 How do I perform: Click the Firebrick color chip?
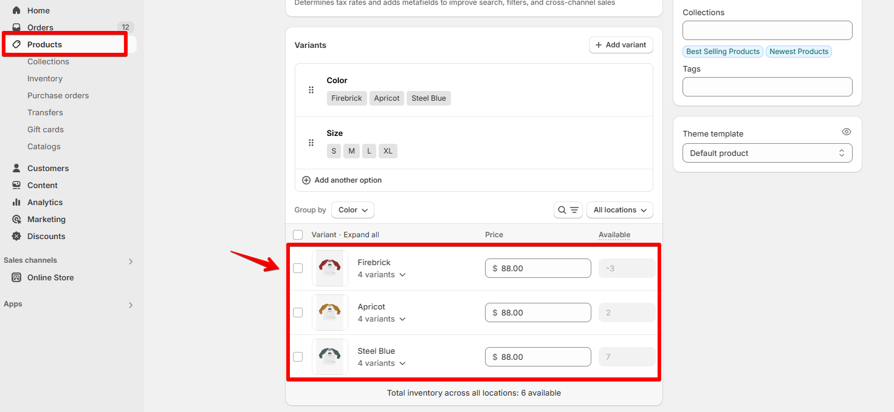tap(347, 98)
